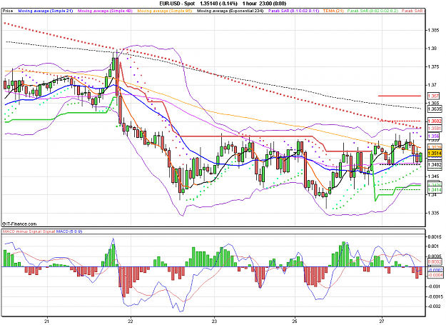Click the current price tag 1.3514
This screenshot has height=325, width=446.
click(435, 154)
